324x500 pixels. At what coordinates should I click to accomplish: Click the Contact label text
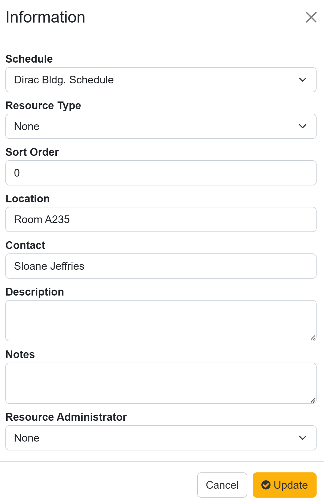pyautogui.click(x=26, y=245)
